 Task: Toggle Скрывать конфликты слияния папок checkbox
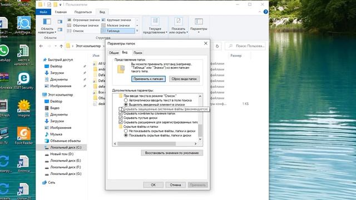121,113
